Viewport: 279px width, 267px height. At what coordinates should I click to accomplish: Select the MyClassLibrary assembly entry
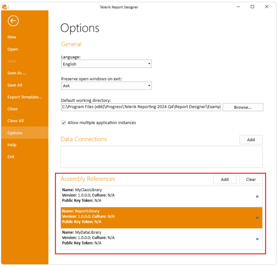162,197
